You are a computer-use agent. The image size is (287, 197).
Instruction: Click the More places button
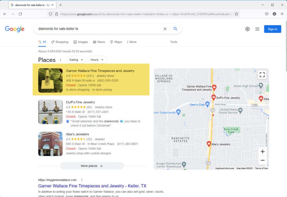[x=92, y=166]
